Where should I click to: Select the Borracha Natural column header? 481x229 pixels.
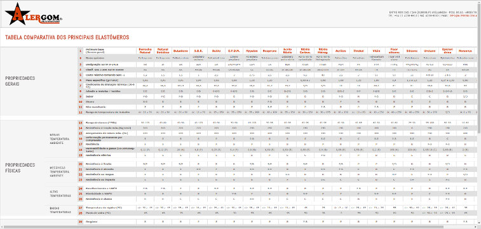[146, 51]
